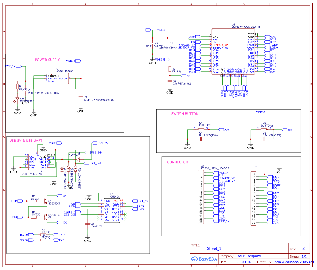Click the "USB_TYPE-C_16" part name label
The height and width of the screenshot is (270, 317).
click(32, 174)
